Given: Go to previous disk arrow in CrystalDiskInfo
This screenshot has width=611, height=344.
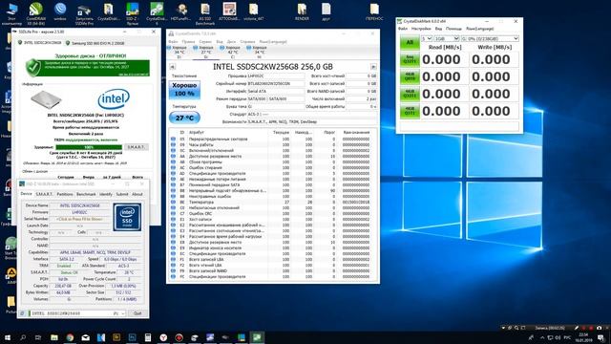Looking at the screenshot, I should tap(172, 67).
